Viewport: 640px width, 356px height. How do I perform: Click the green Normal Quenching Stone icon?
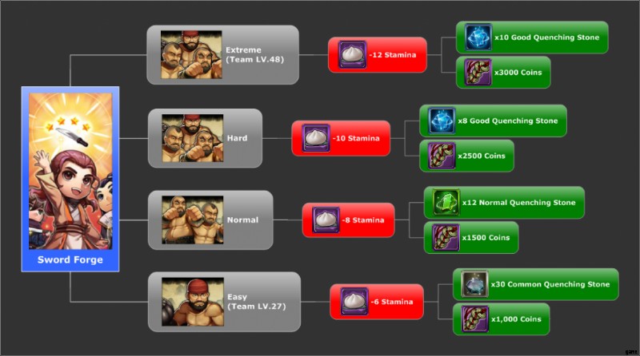446,203
